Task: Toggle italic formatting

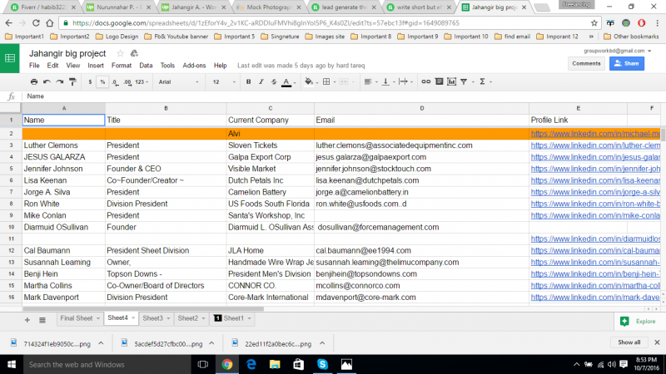Action: click(261, 81)
